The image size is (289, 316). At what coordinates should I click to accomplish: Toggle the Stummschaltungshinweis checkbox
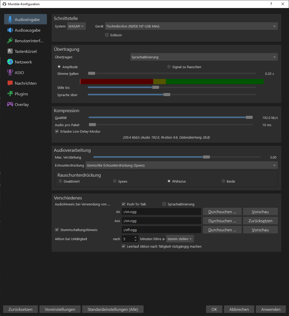(57, 230)
